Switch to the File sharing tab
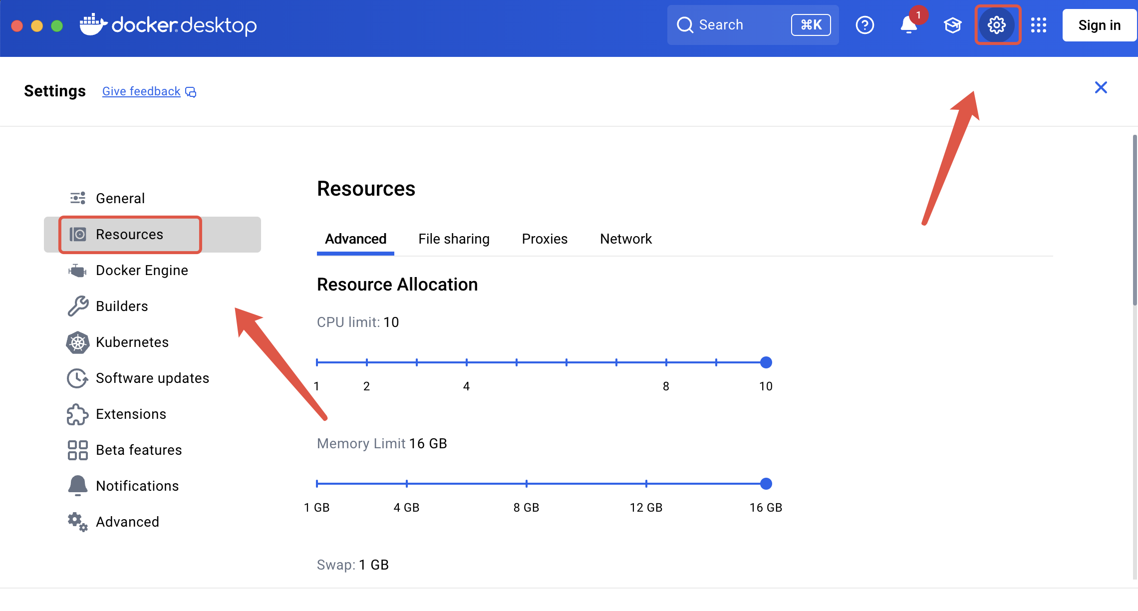Viewport: 1138px width, 611px height. (x=454, y=239)
